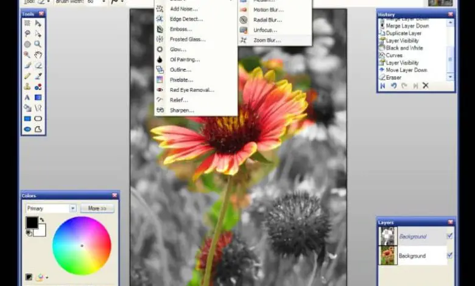Select the Gradient tool
The image size is (475, 286).
(38, 97)
